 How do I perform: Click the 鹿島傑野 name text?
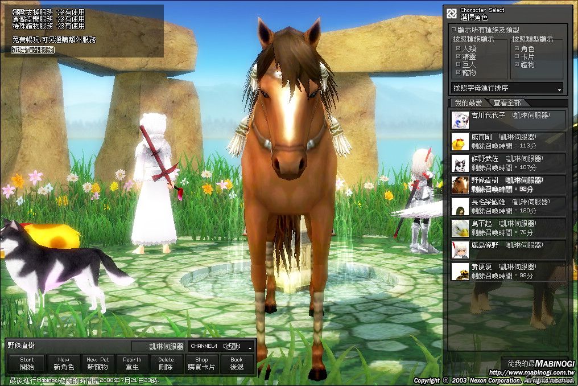(x=485, y=245)
